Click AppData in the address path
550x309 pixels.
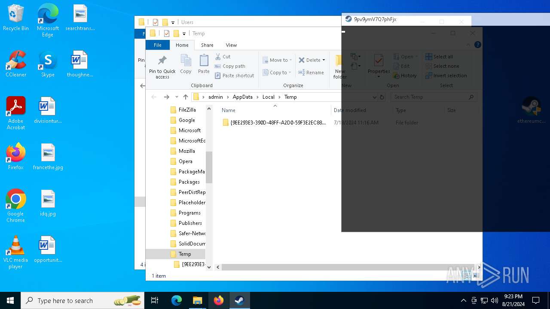242,97
